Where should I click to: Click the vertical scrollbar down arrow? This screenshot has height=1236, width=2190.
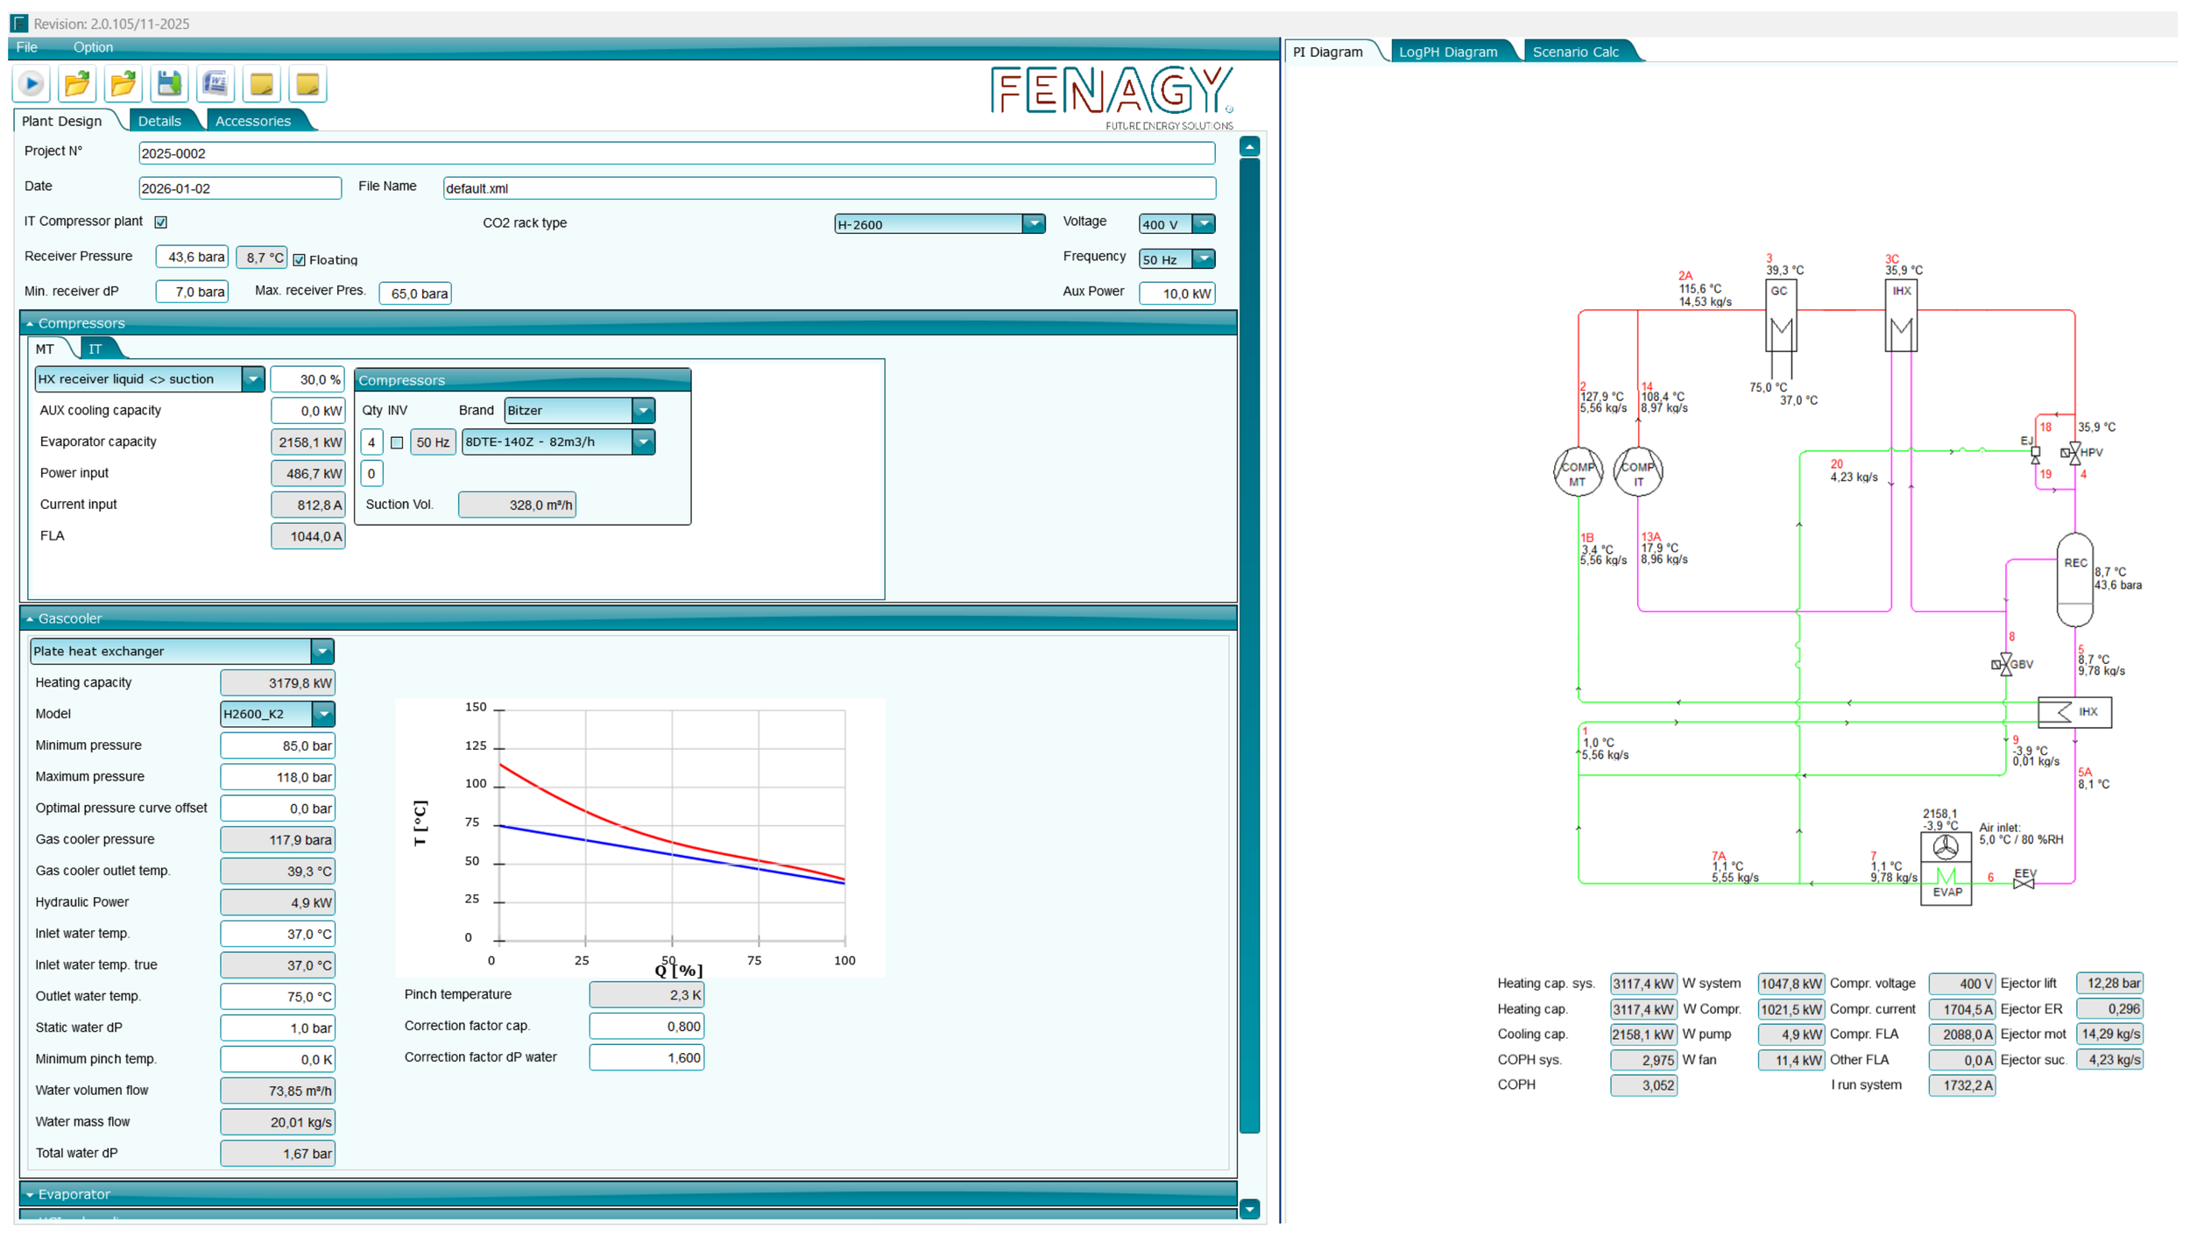[1249, 1209]
